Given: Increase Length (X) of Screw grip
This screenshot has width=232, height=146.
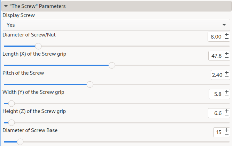Looking at the screenshot, I should tap(227, 54).
